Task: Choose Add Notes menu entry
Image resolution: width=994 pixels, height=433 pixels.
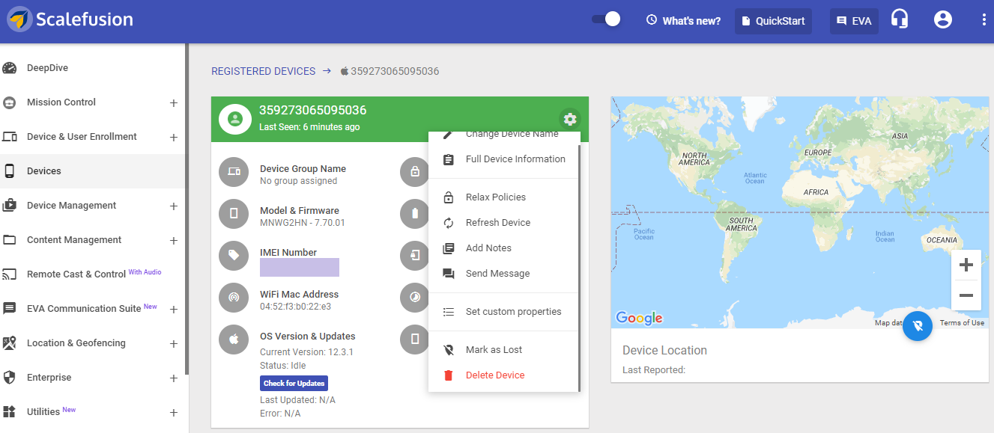Action: tap(503, 248)
